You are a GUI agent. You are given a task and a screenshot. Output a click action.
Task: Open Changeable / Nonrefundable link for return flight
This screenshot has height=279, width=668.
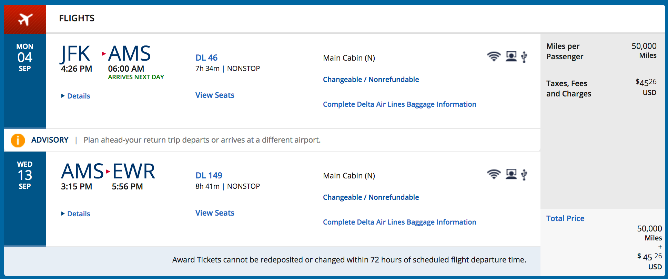click(x=371, y=197)
